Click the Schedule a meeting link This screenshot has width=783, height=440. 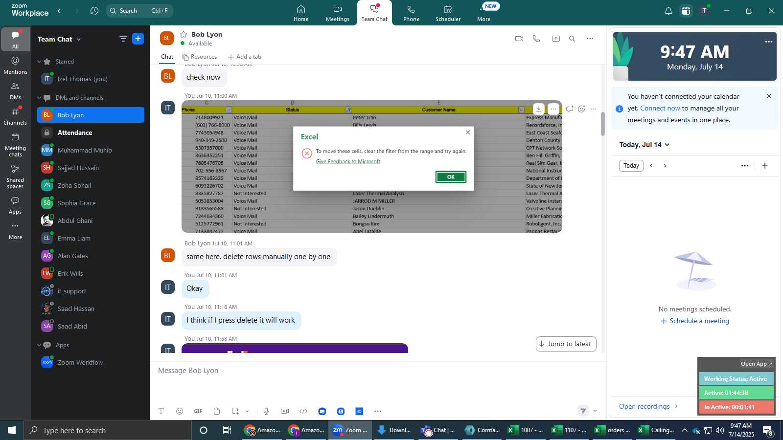pyautogui.click(x=695, y=321)
